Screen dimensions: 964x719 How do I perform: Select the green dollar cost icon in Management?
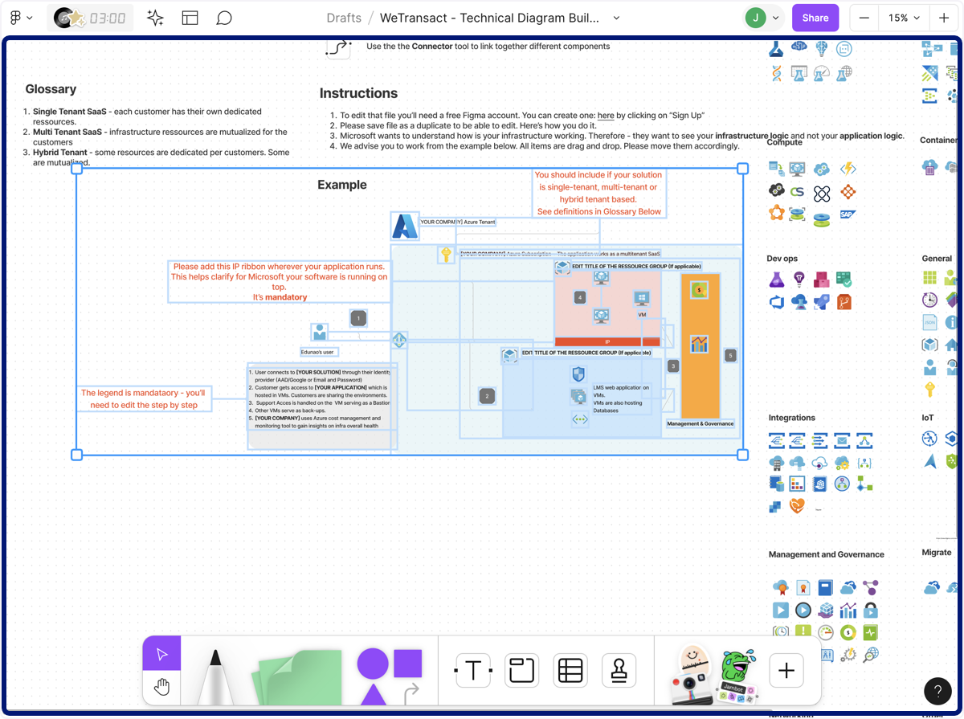pos(848,632)
